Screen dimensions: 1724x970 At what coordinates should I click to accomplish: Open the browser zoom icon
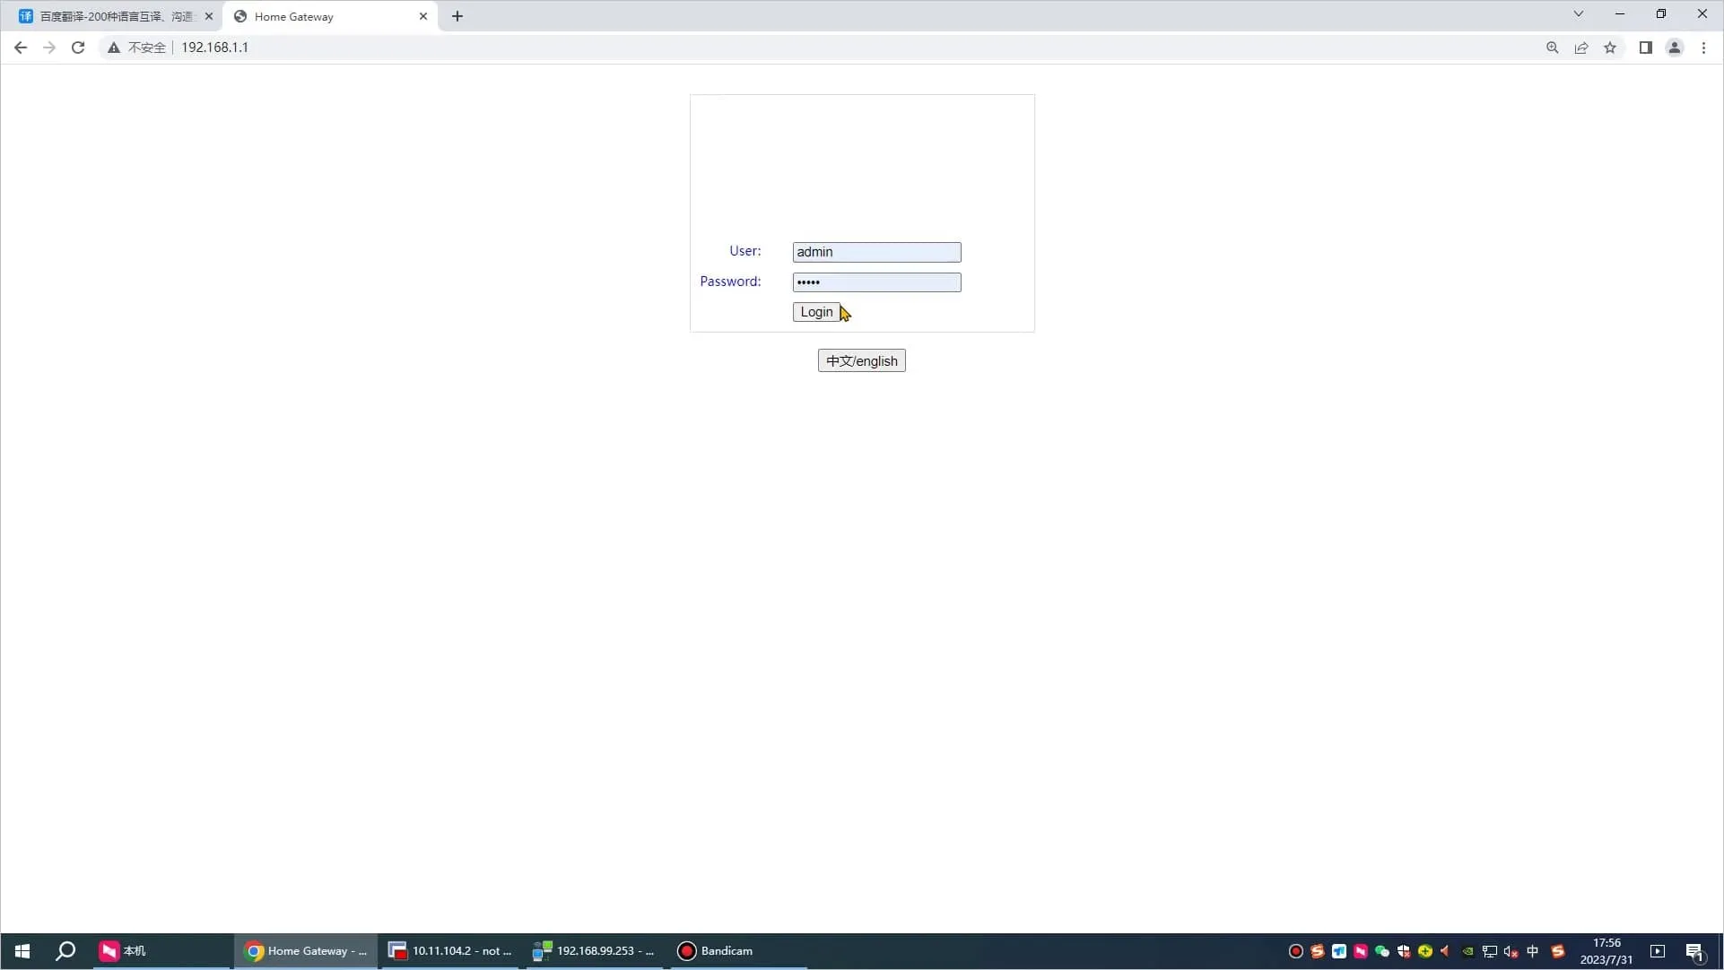(x=1552, y=48)
